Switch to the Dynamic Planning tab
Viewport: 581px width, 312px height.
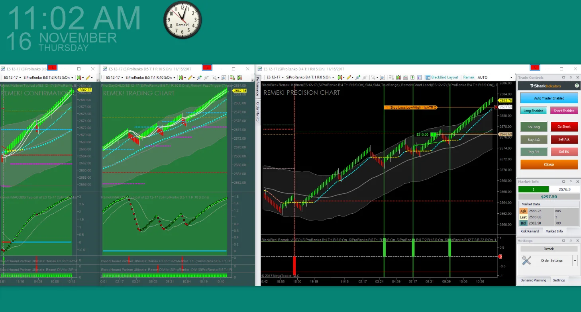click(x=533, y=280)
